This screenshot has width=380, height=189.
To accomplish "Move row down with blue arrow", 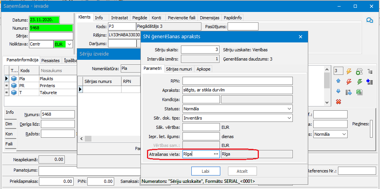I will [x=339, y=91].
